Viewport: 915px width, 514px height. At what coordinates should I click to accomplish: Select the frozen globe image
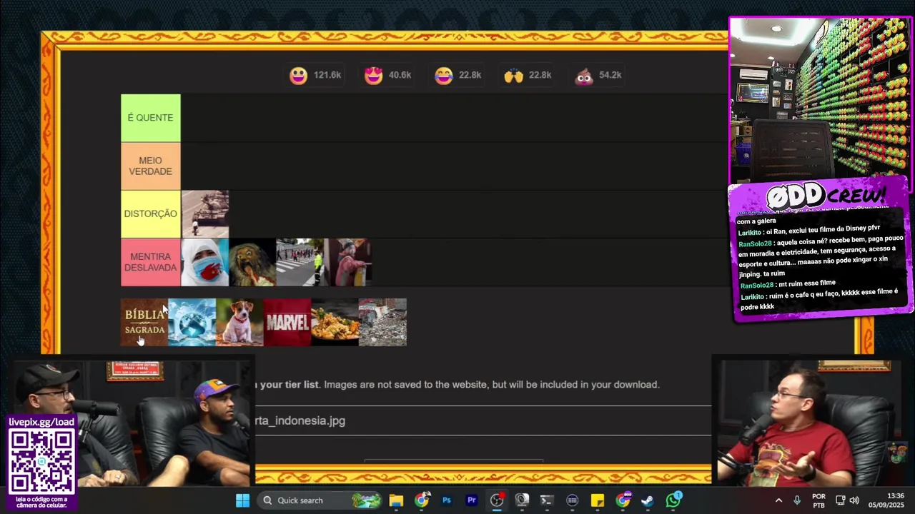tap(192, 322)
